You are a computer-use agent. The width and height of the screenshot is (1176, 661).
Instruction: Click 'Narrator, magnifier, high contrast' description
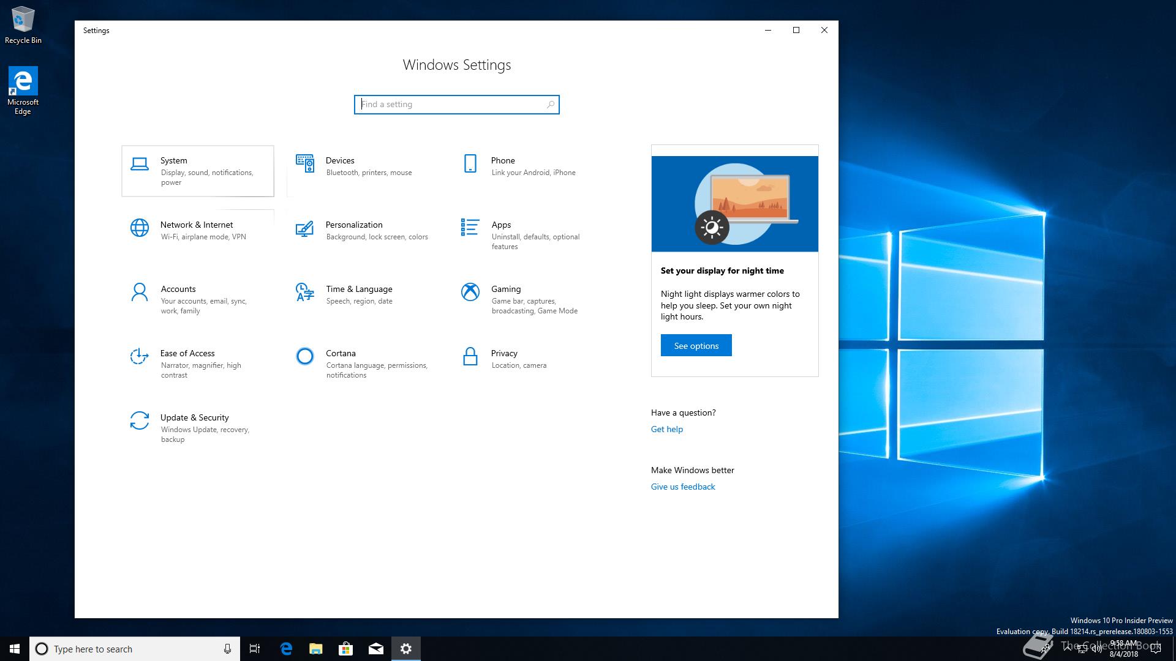[x=201, y=370]
